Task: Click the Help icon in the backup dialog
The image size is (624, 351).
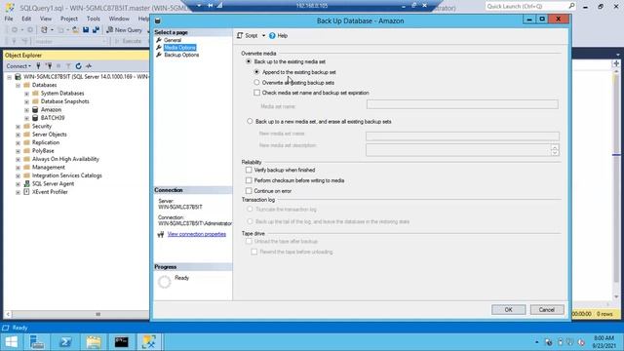Action: point(272,36)
